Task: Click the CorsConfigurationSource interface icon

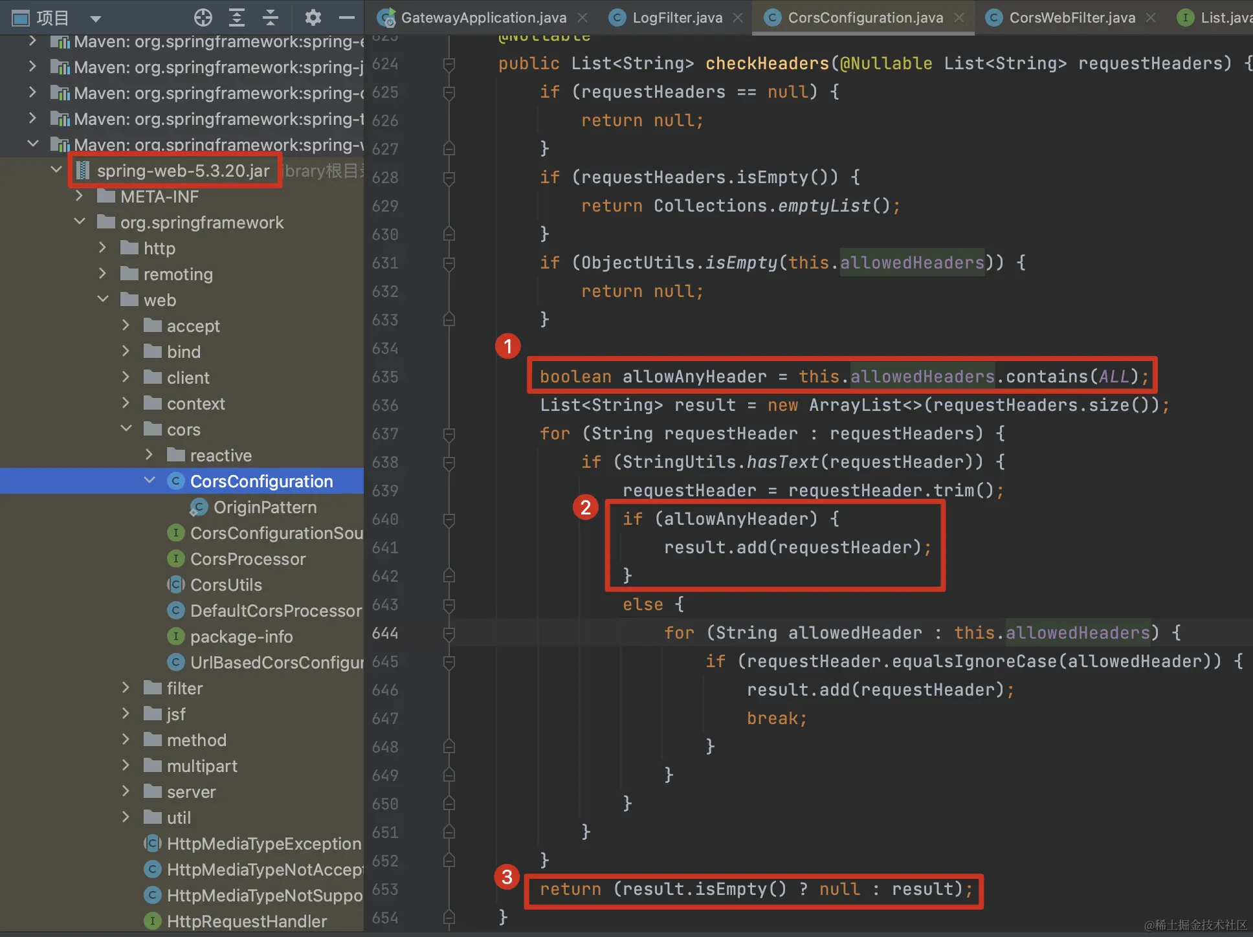Action: (175, 533)
